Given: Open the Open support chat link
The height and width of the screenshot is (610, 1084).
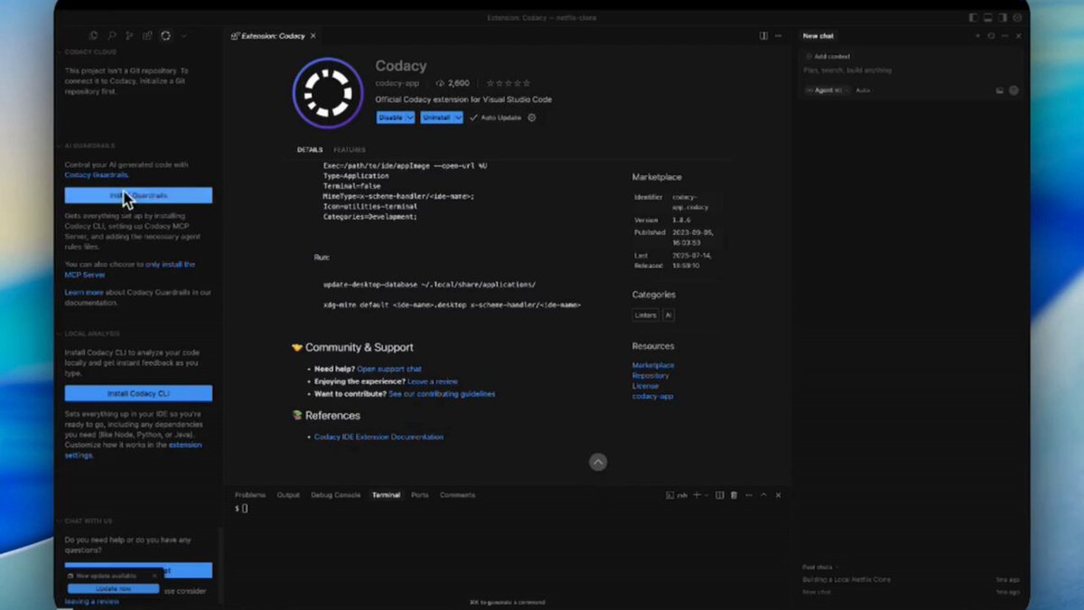Looking at the screenshot, I should click(389, 369).
